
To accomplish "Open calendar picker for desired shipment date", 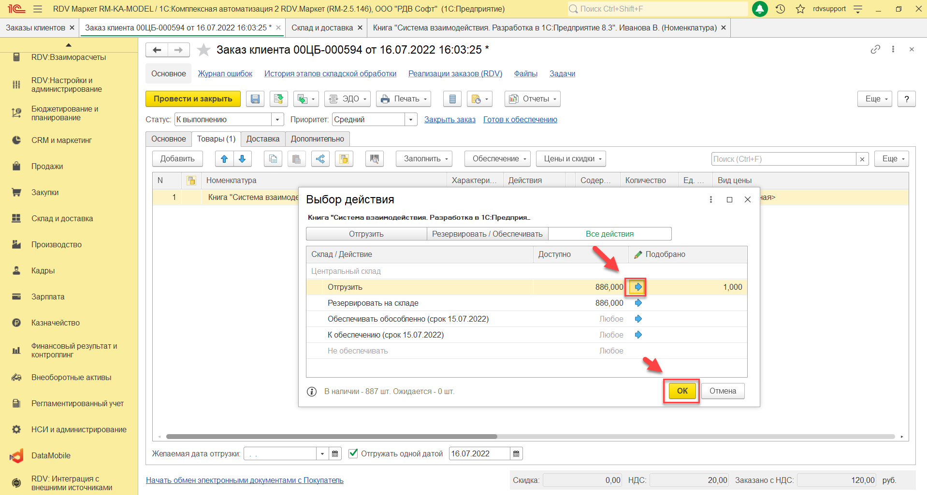I will pos(335,453).
